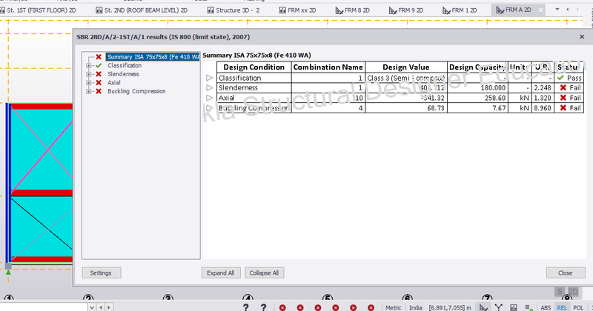Select Summary ISA 75x75x8 tree node
Image resolution: width=593 pixels, height=311 pixels.
tap(153, 57)
